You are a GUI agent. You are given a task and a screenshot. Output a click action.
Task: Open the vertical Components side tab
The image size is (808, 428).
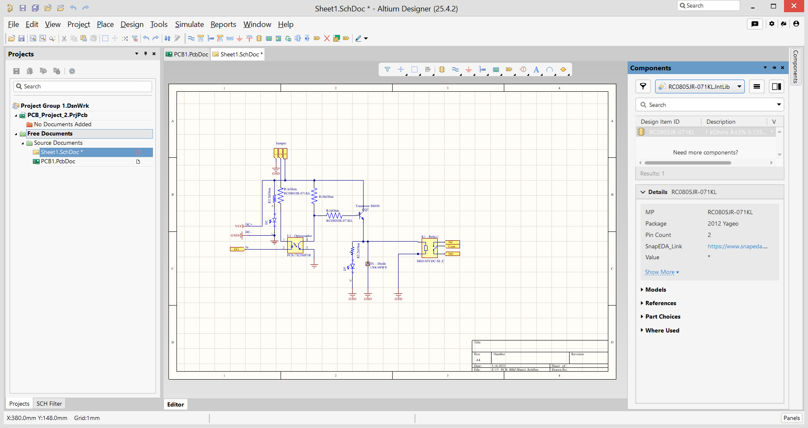(795, 66)
